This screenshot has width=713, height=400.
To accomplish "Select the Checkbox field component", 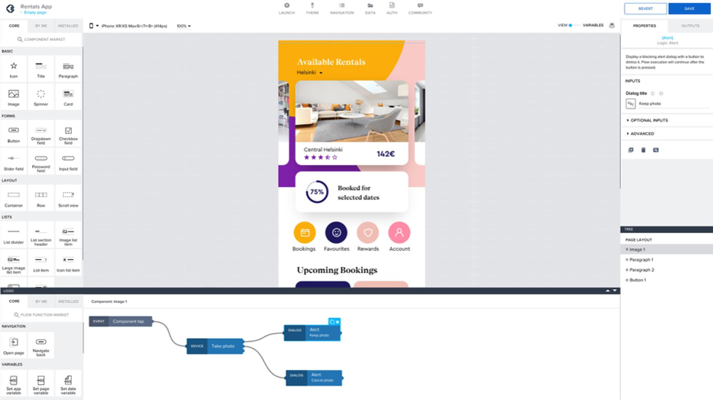I will coord(68,134).
